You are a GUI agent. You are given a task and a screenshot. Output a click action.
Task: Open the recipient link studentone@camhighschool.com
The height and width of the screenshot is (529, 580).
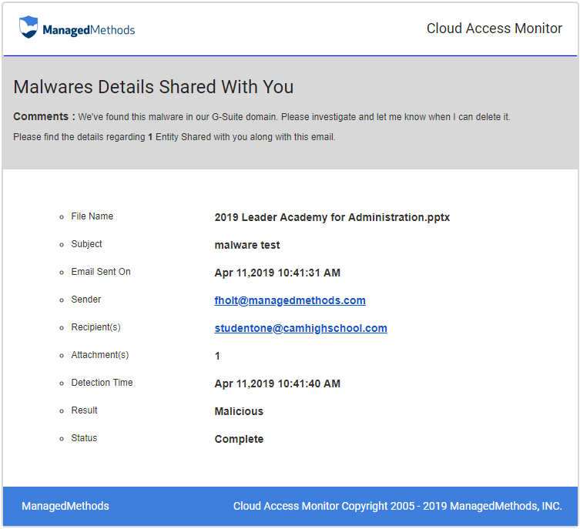click(x=300, y=328)
